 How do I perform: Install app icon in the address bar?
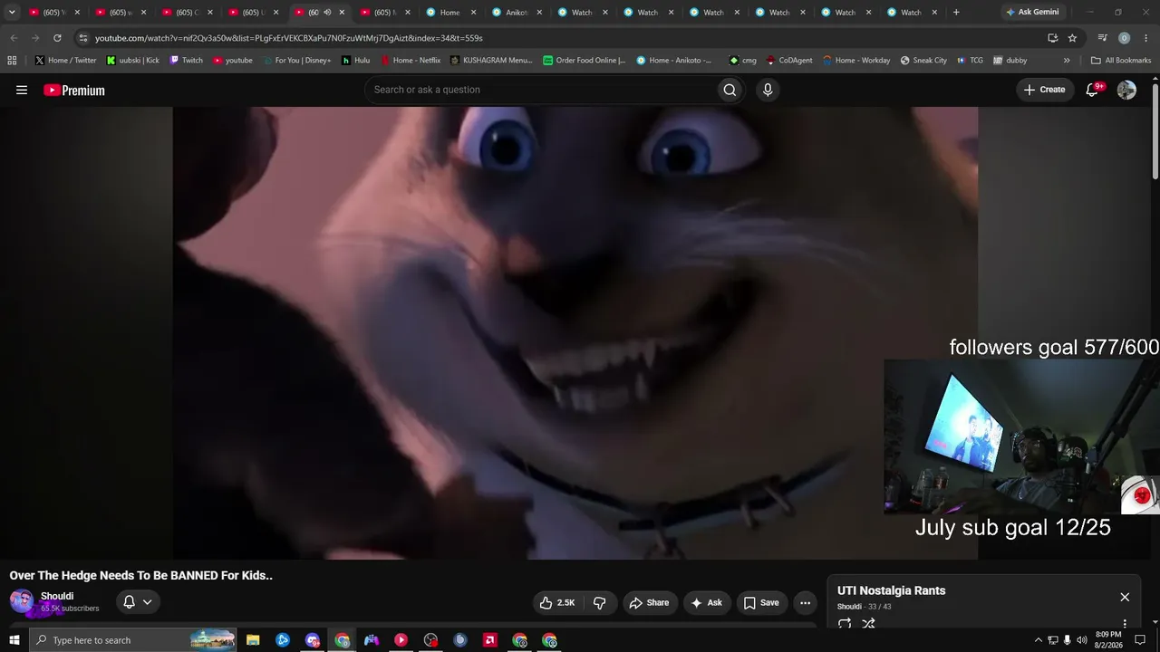coord(1052,38)
